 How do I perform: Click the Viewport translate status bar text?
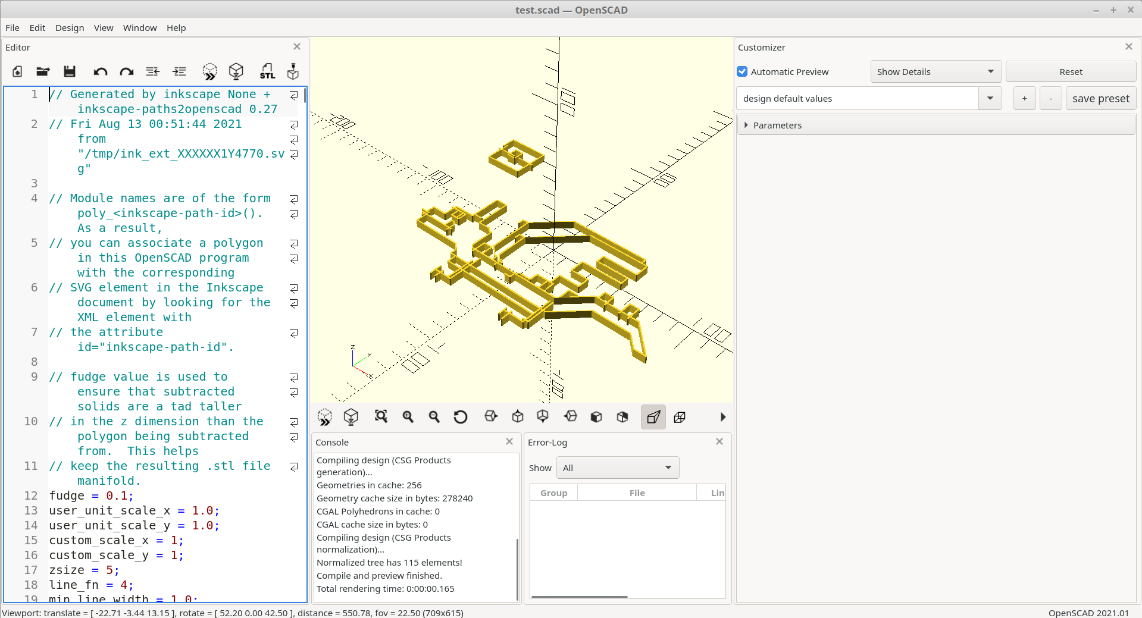tap(233, 613)
